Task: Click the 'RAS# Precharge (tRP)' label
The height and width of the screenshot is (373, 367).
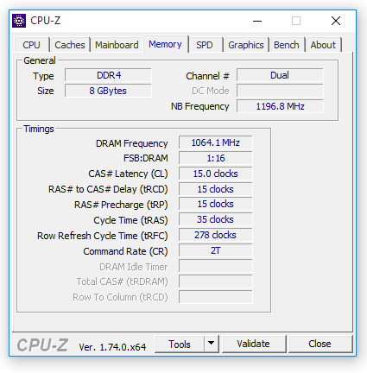Action: pyautogui.click(x=121, y=205)
